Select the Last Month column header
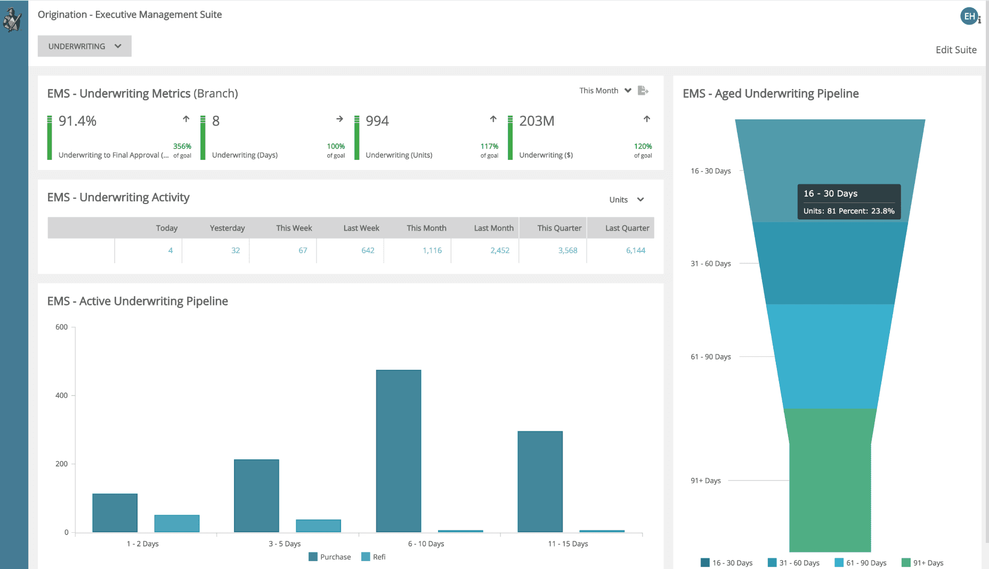Image resolution: width=989 pixels, height=569 pixels. 493,227
